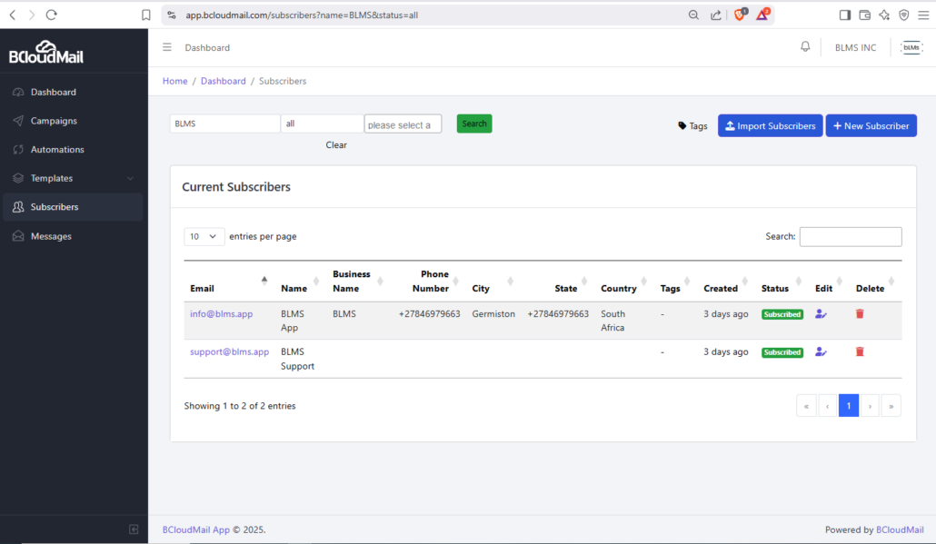Open the BCloudMail App footer link
Viewport: 936px width, 544px height.
point(195,529)
